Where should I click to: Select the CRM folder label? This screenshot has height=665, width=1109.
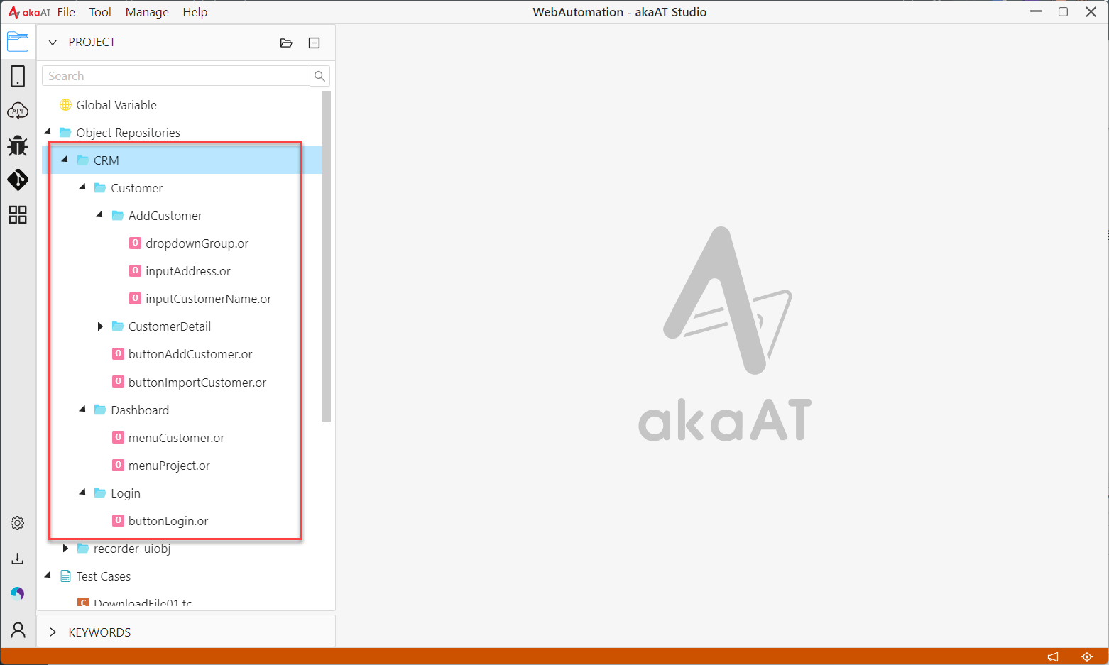106,160
